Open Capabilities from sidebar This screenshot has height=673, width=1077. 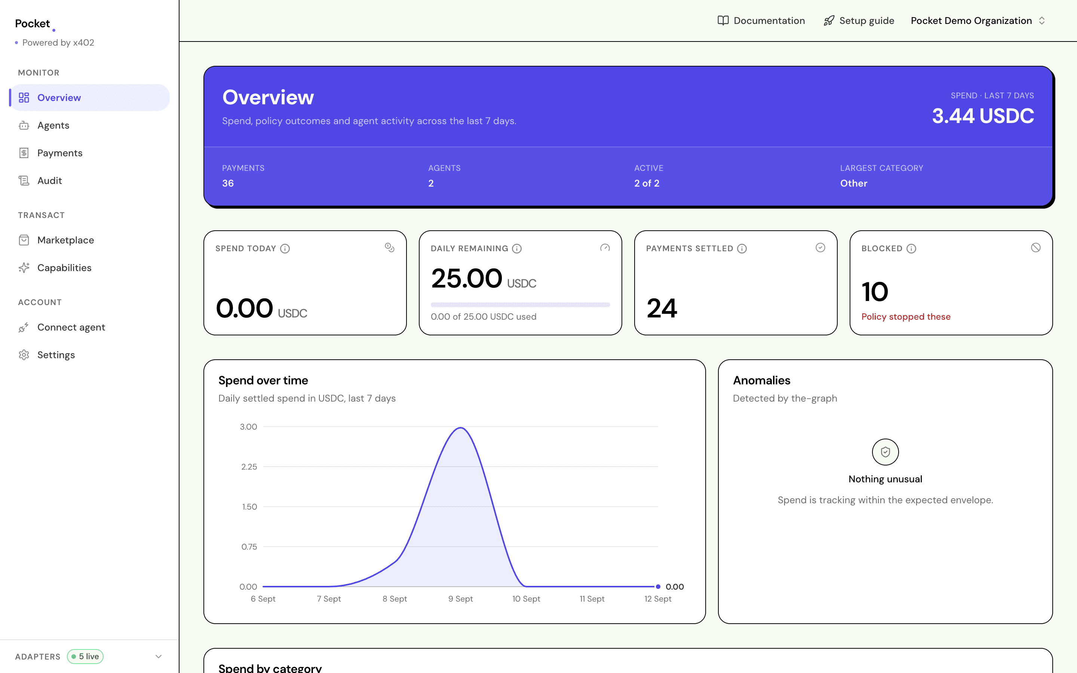89,267
